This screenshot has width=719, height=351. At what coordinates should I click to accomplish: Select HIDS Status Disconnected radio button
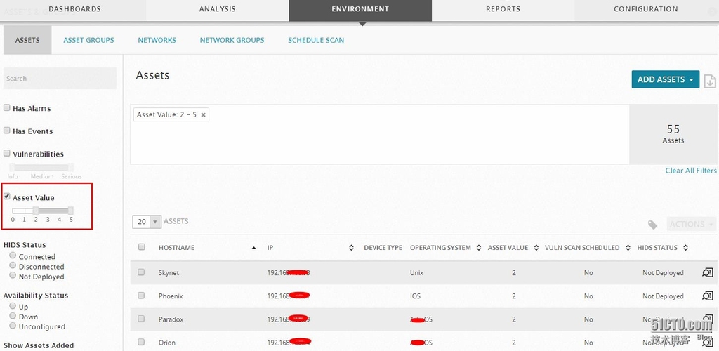13,266
